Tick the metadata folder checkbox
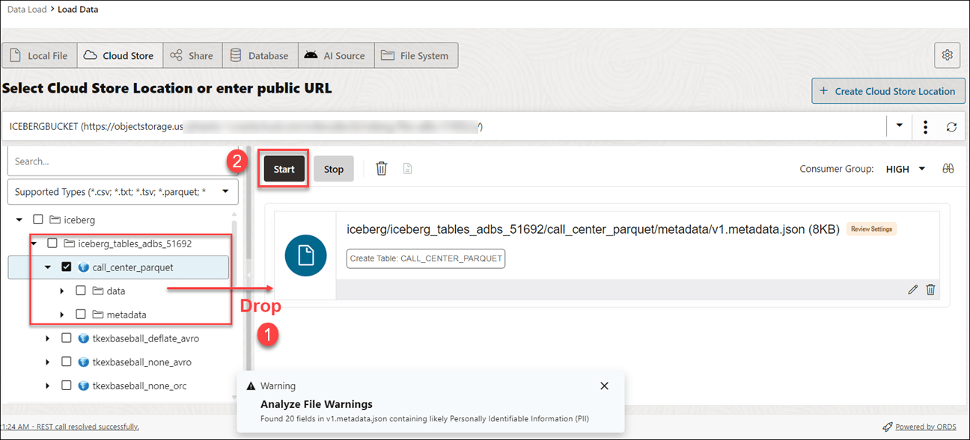Viewport: 970px width, 440px height. point(80,314)
